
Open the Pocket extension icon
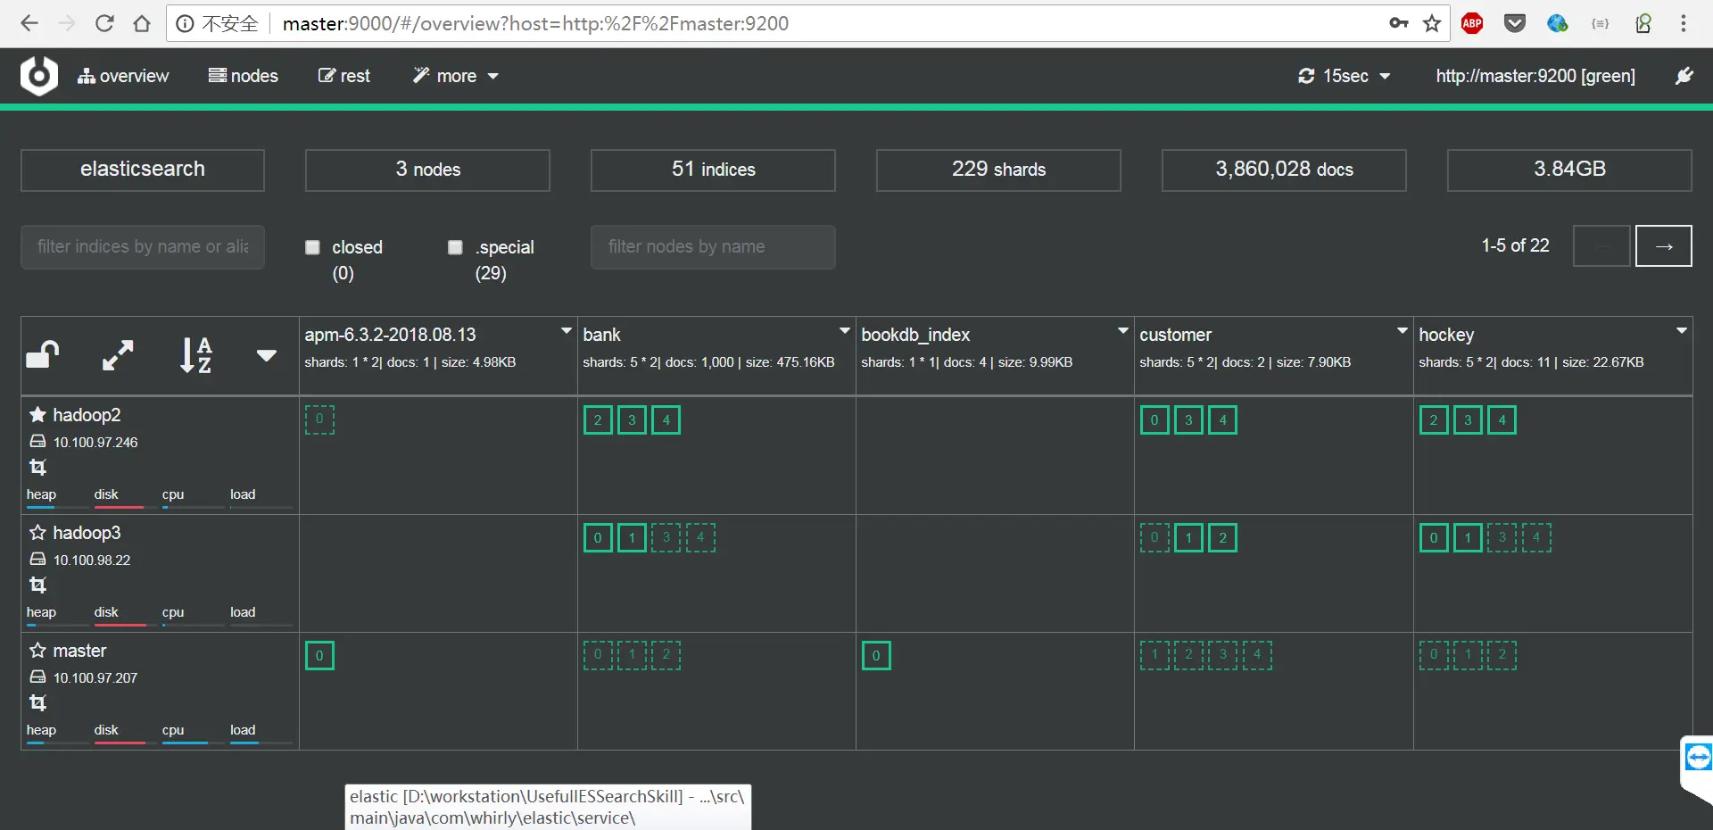coord(1515,23)
